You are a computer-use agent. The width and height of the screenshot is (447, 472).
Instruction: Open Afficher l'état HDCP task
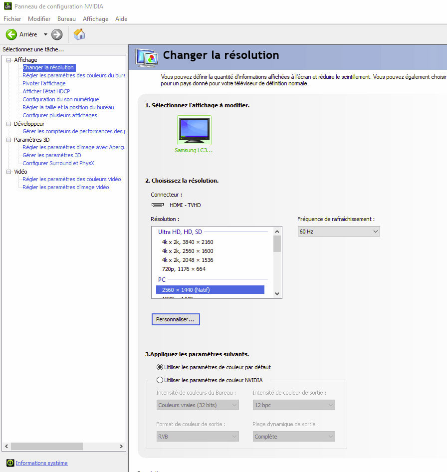(x=46, y=91)
